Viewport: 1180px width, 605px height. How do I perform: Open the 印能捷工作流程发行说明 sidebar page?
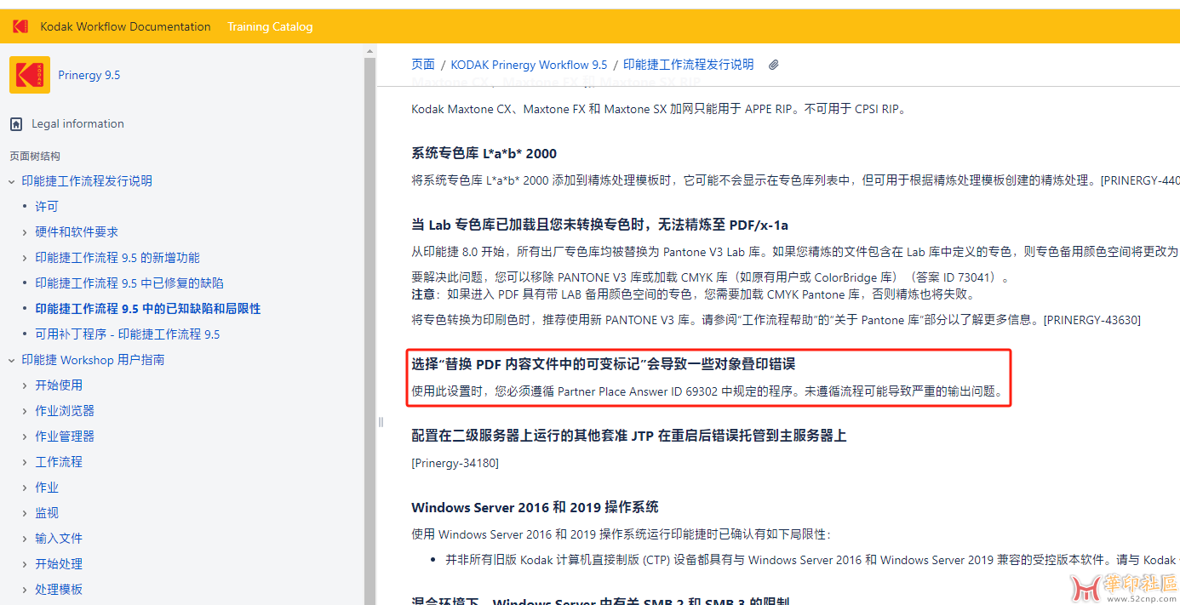click(x=87, y=181)
